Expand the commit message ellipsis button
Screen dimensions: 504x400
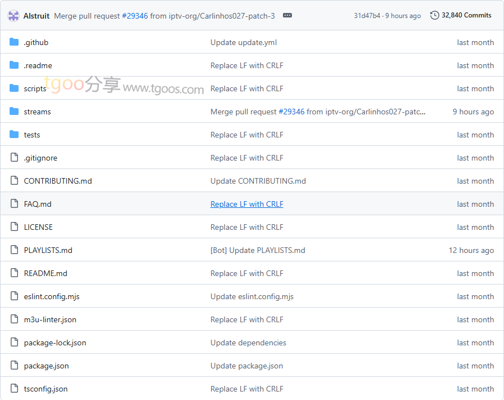click(x=287, y=16)
